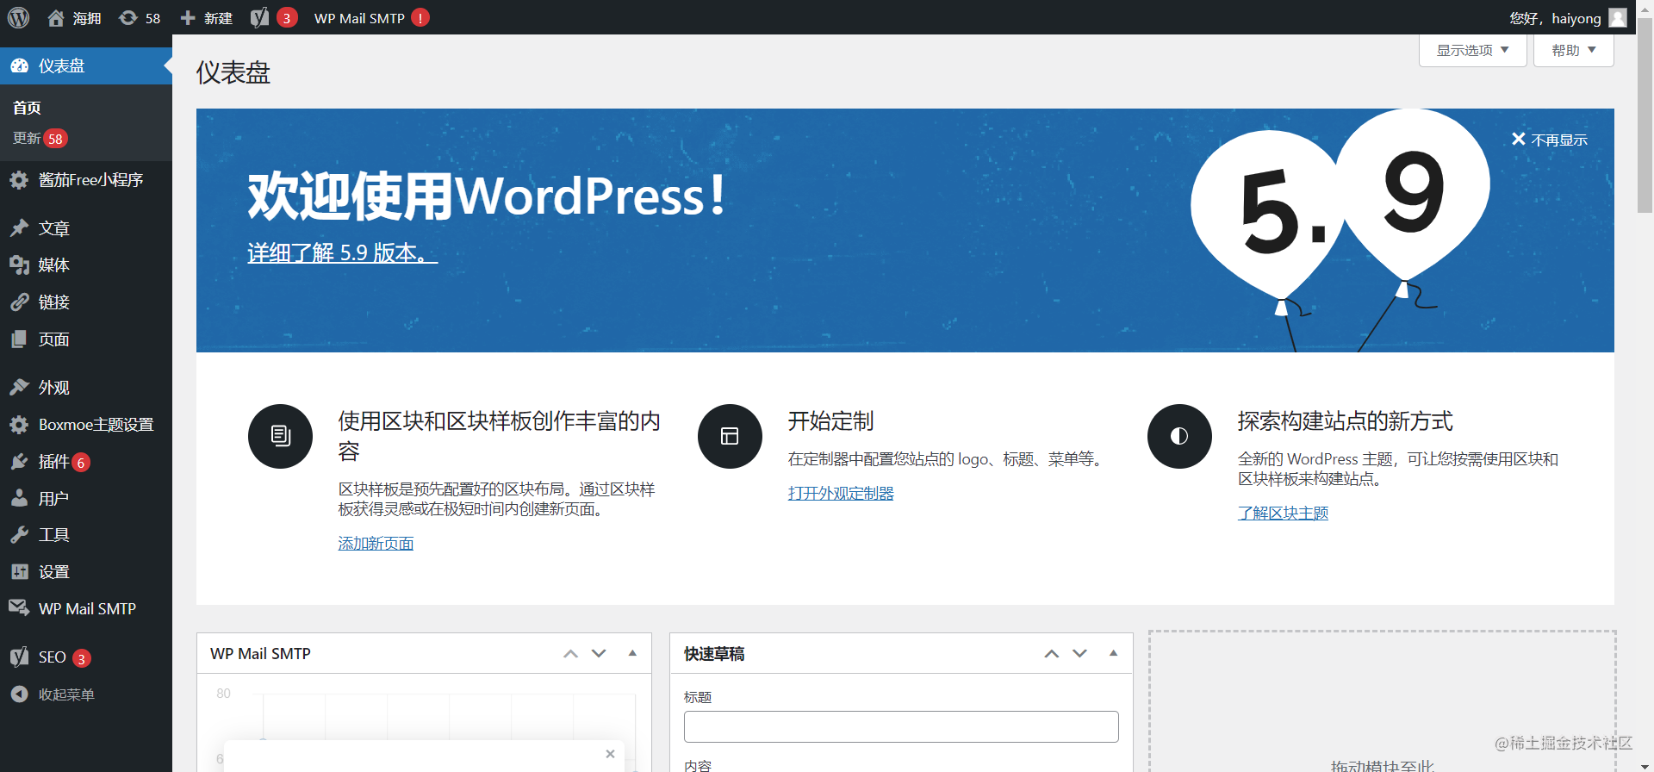Image resolution: width=1654 pixels, height=772 pixels.
Task: Move WP Mail SMTP widget up
Action: pyautogui.click(x=570, y=654)
